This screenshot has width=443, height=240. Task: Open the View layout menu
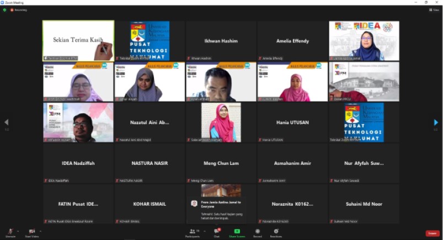(x=434, y=10)
